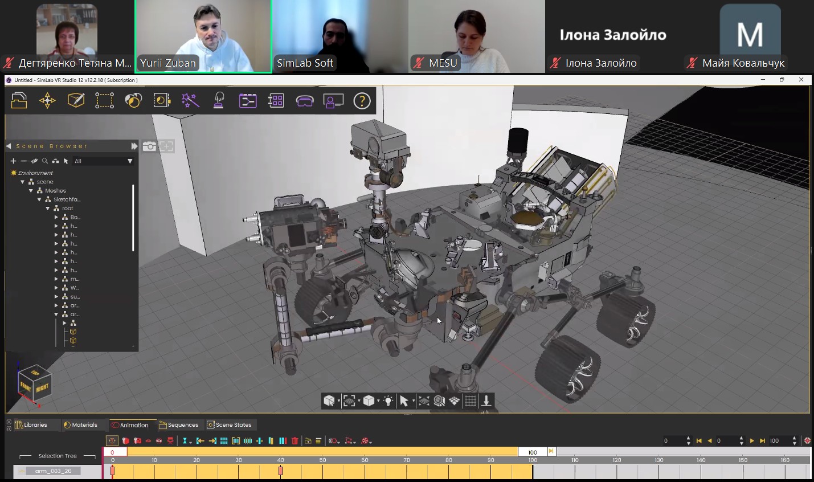
Task: Open the help question mark icon
Action: click(362, 101)
